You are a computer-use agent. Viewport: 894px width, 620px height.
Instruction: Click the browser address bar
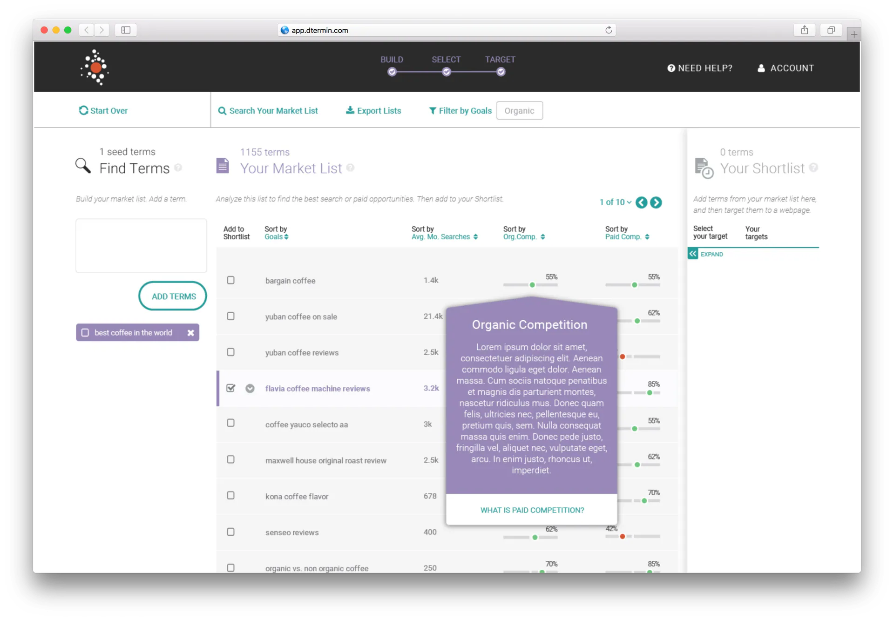446,30
